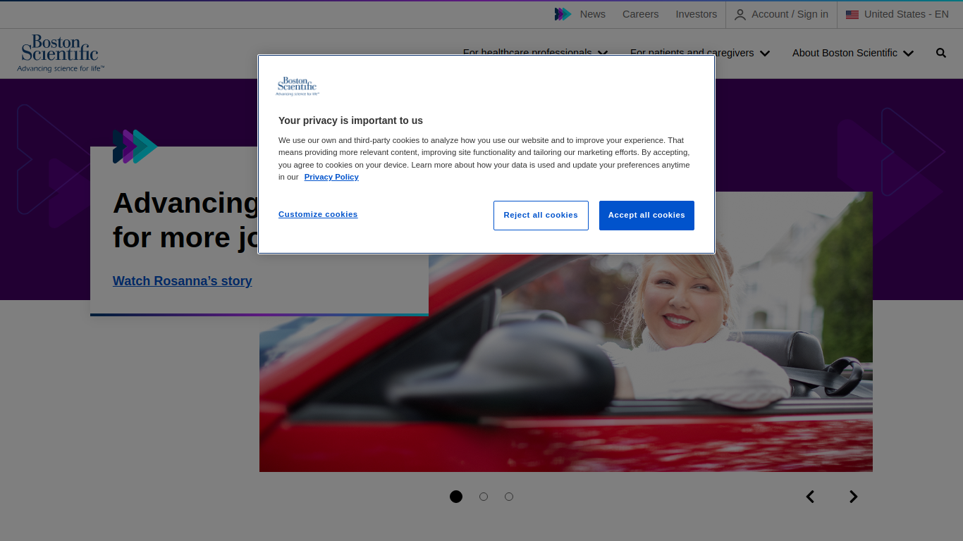
Task: Go to next carousel slide arrow
Action: pyautogui.click(x=853, y=497)
